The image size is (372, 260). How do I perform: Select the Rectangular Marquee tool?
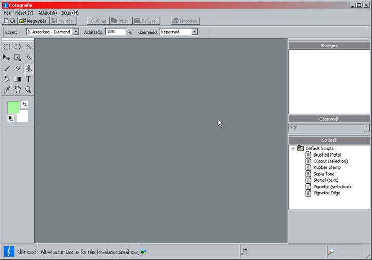(7, 47)
